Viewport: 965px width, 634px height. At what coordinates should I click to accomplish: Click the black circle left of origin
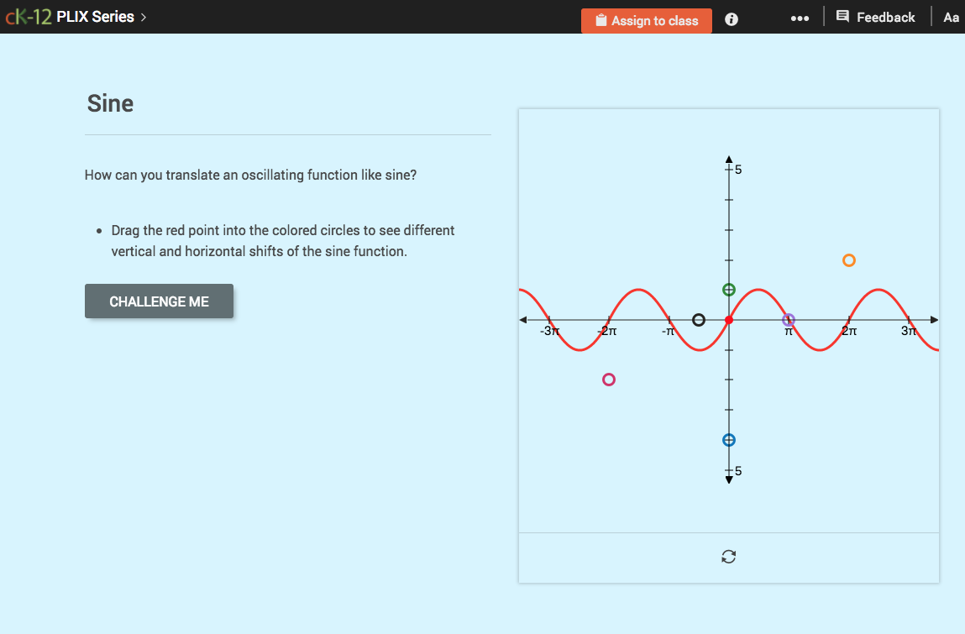(x=699, y=319)
